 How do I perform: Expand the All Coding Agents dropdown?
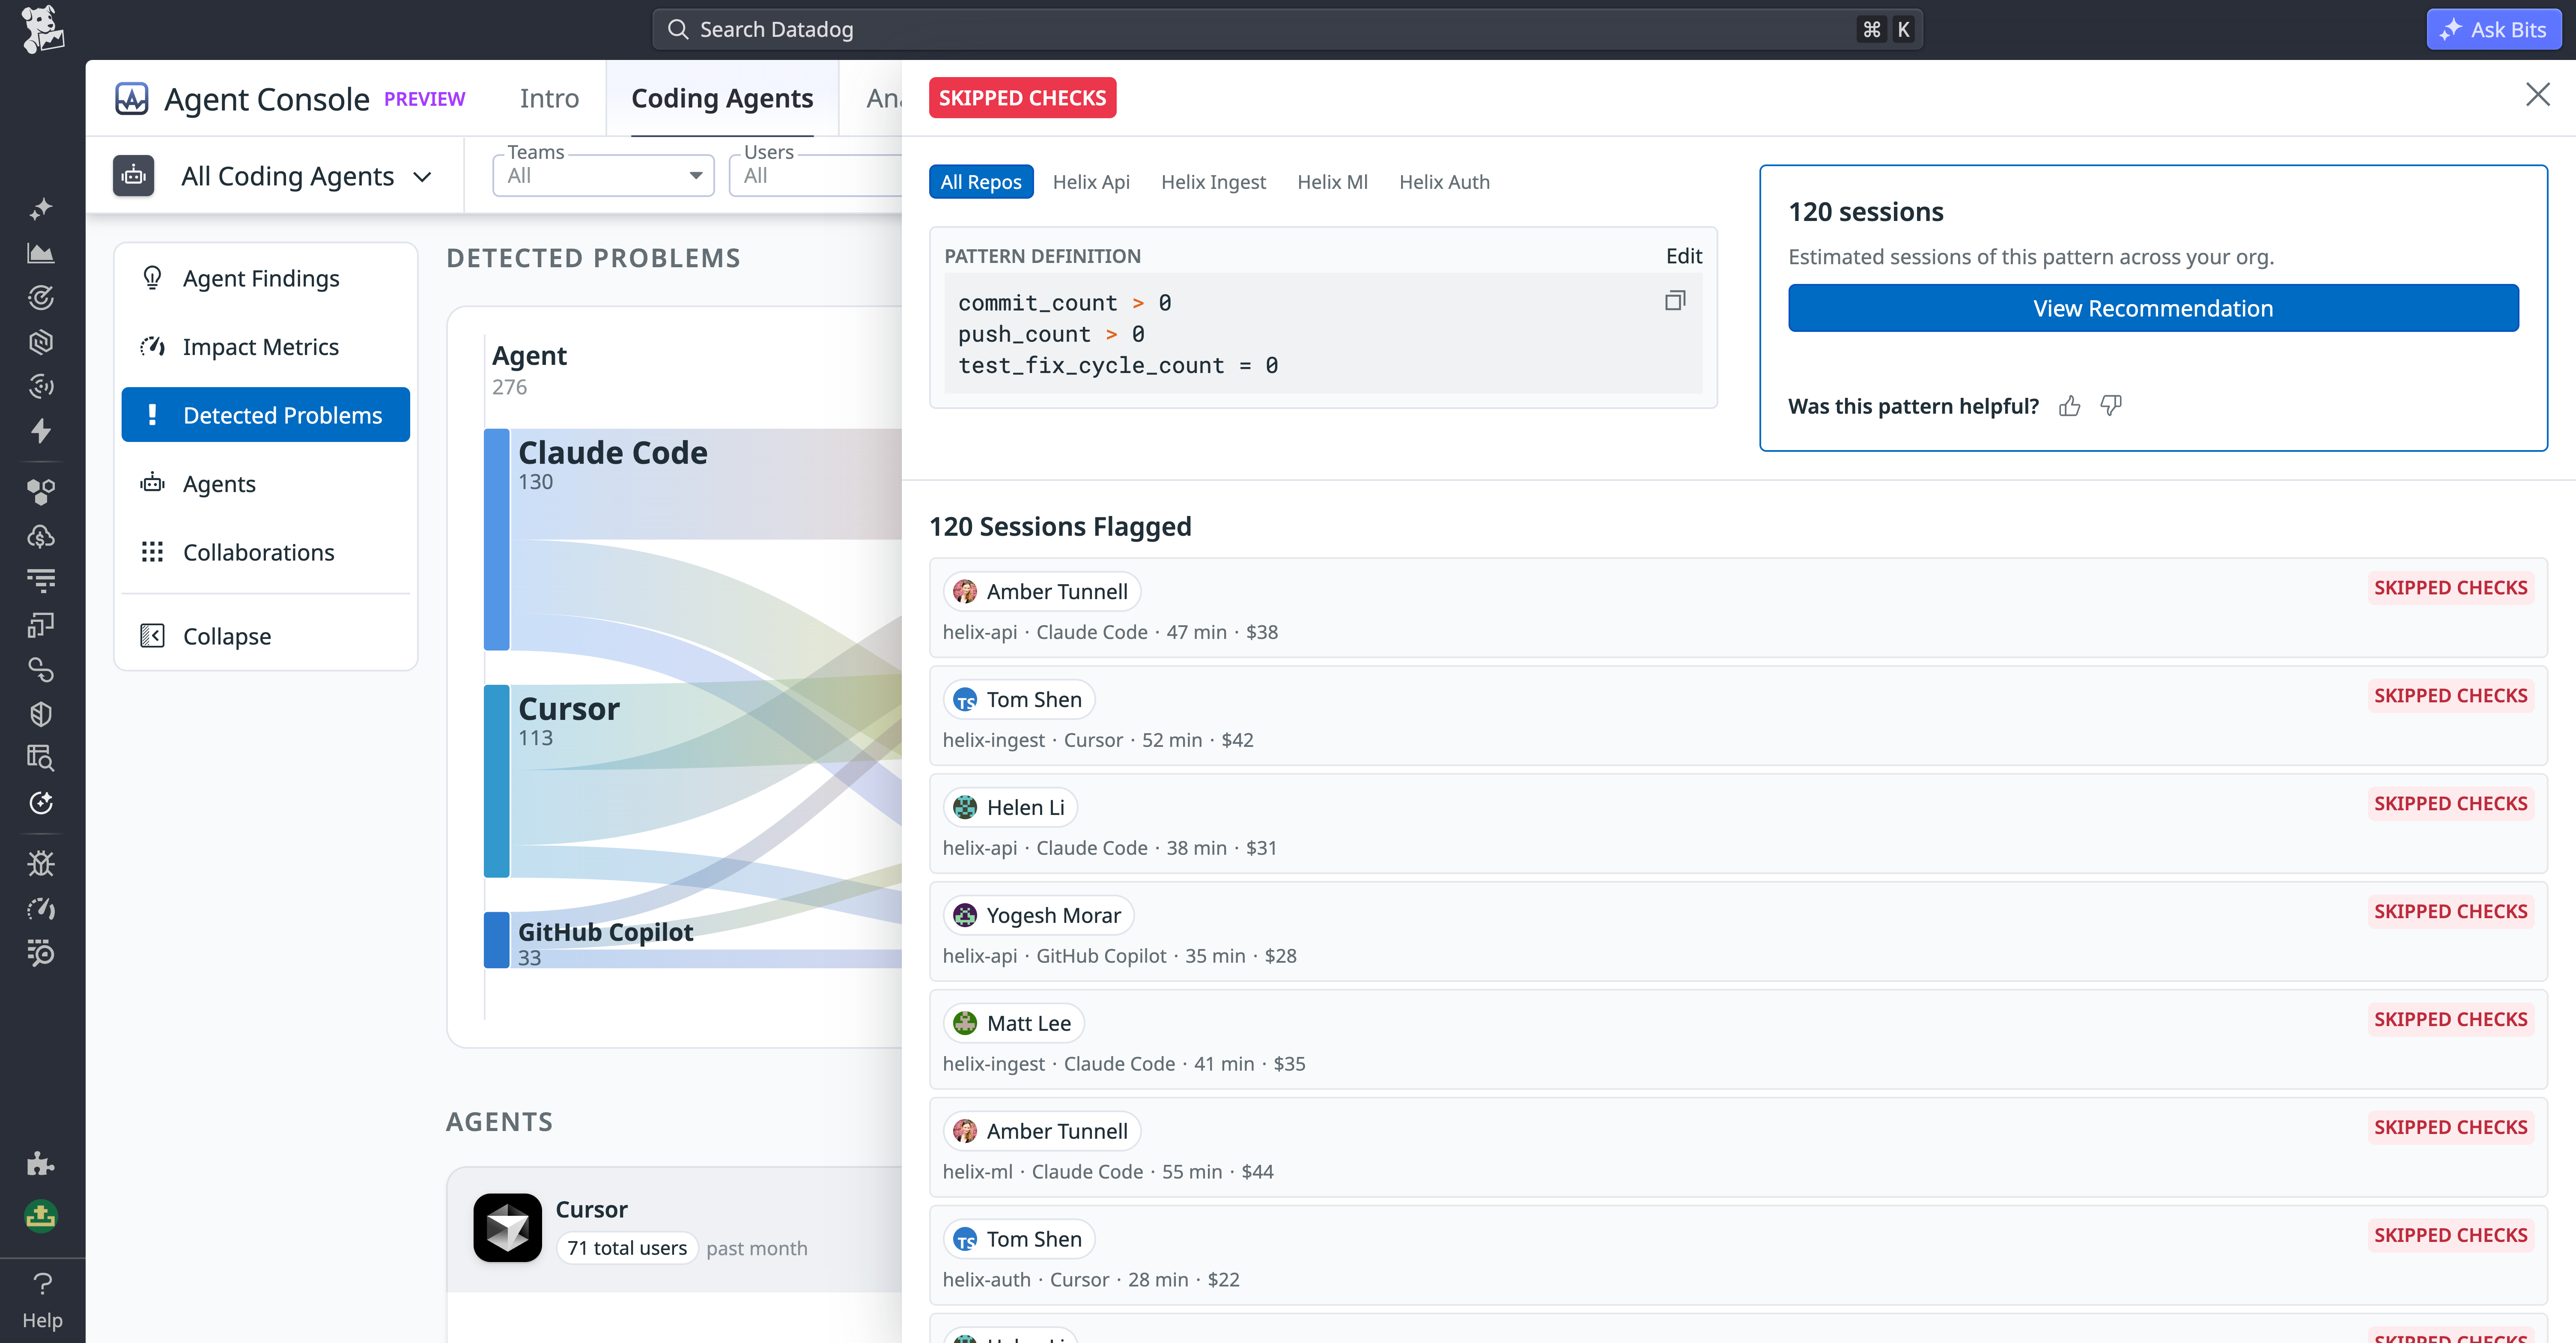(306, 177)
